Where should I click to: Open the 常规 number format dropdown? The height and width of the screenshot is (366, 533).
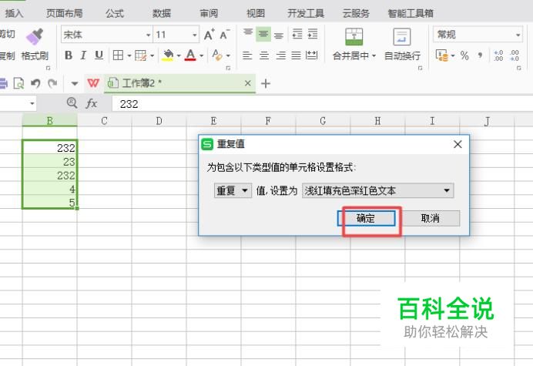point(518,35)
